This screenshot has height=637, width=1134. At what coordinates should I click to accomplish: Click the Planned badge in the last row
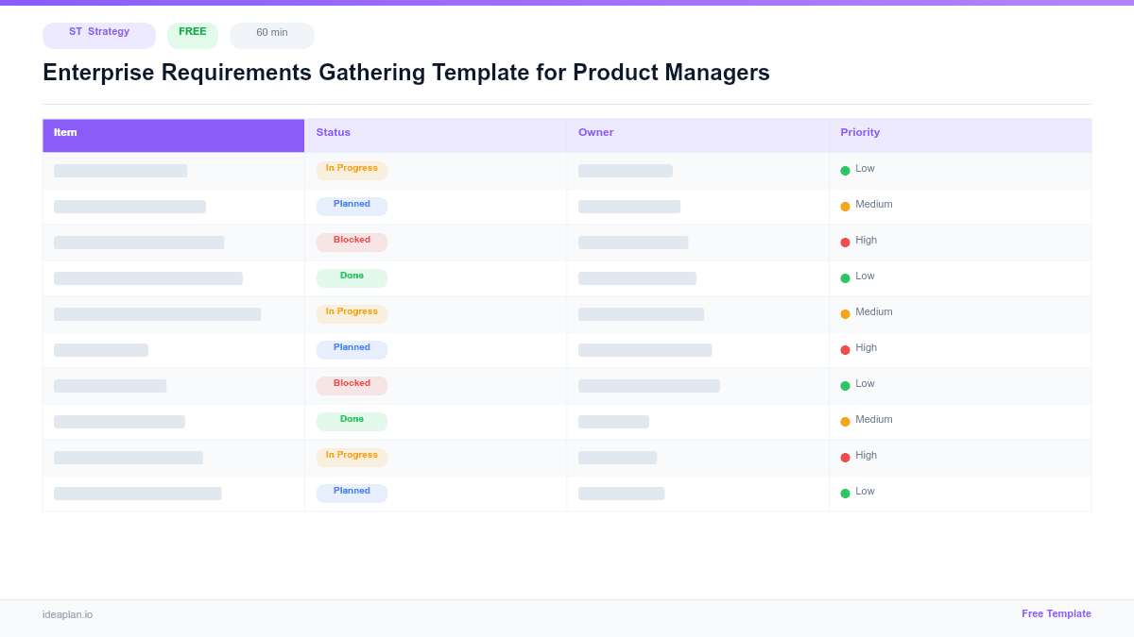(x=352, y=492)
